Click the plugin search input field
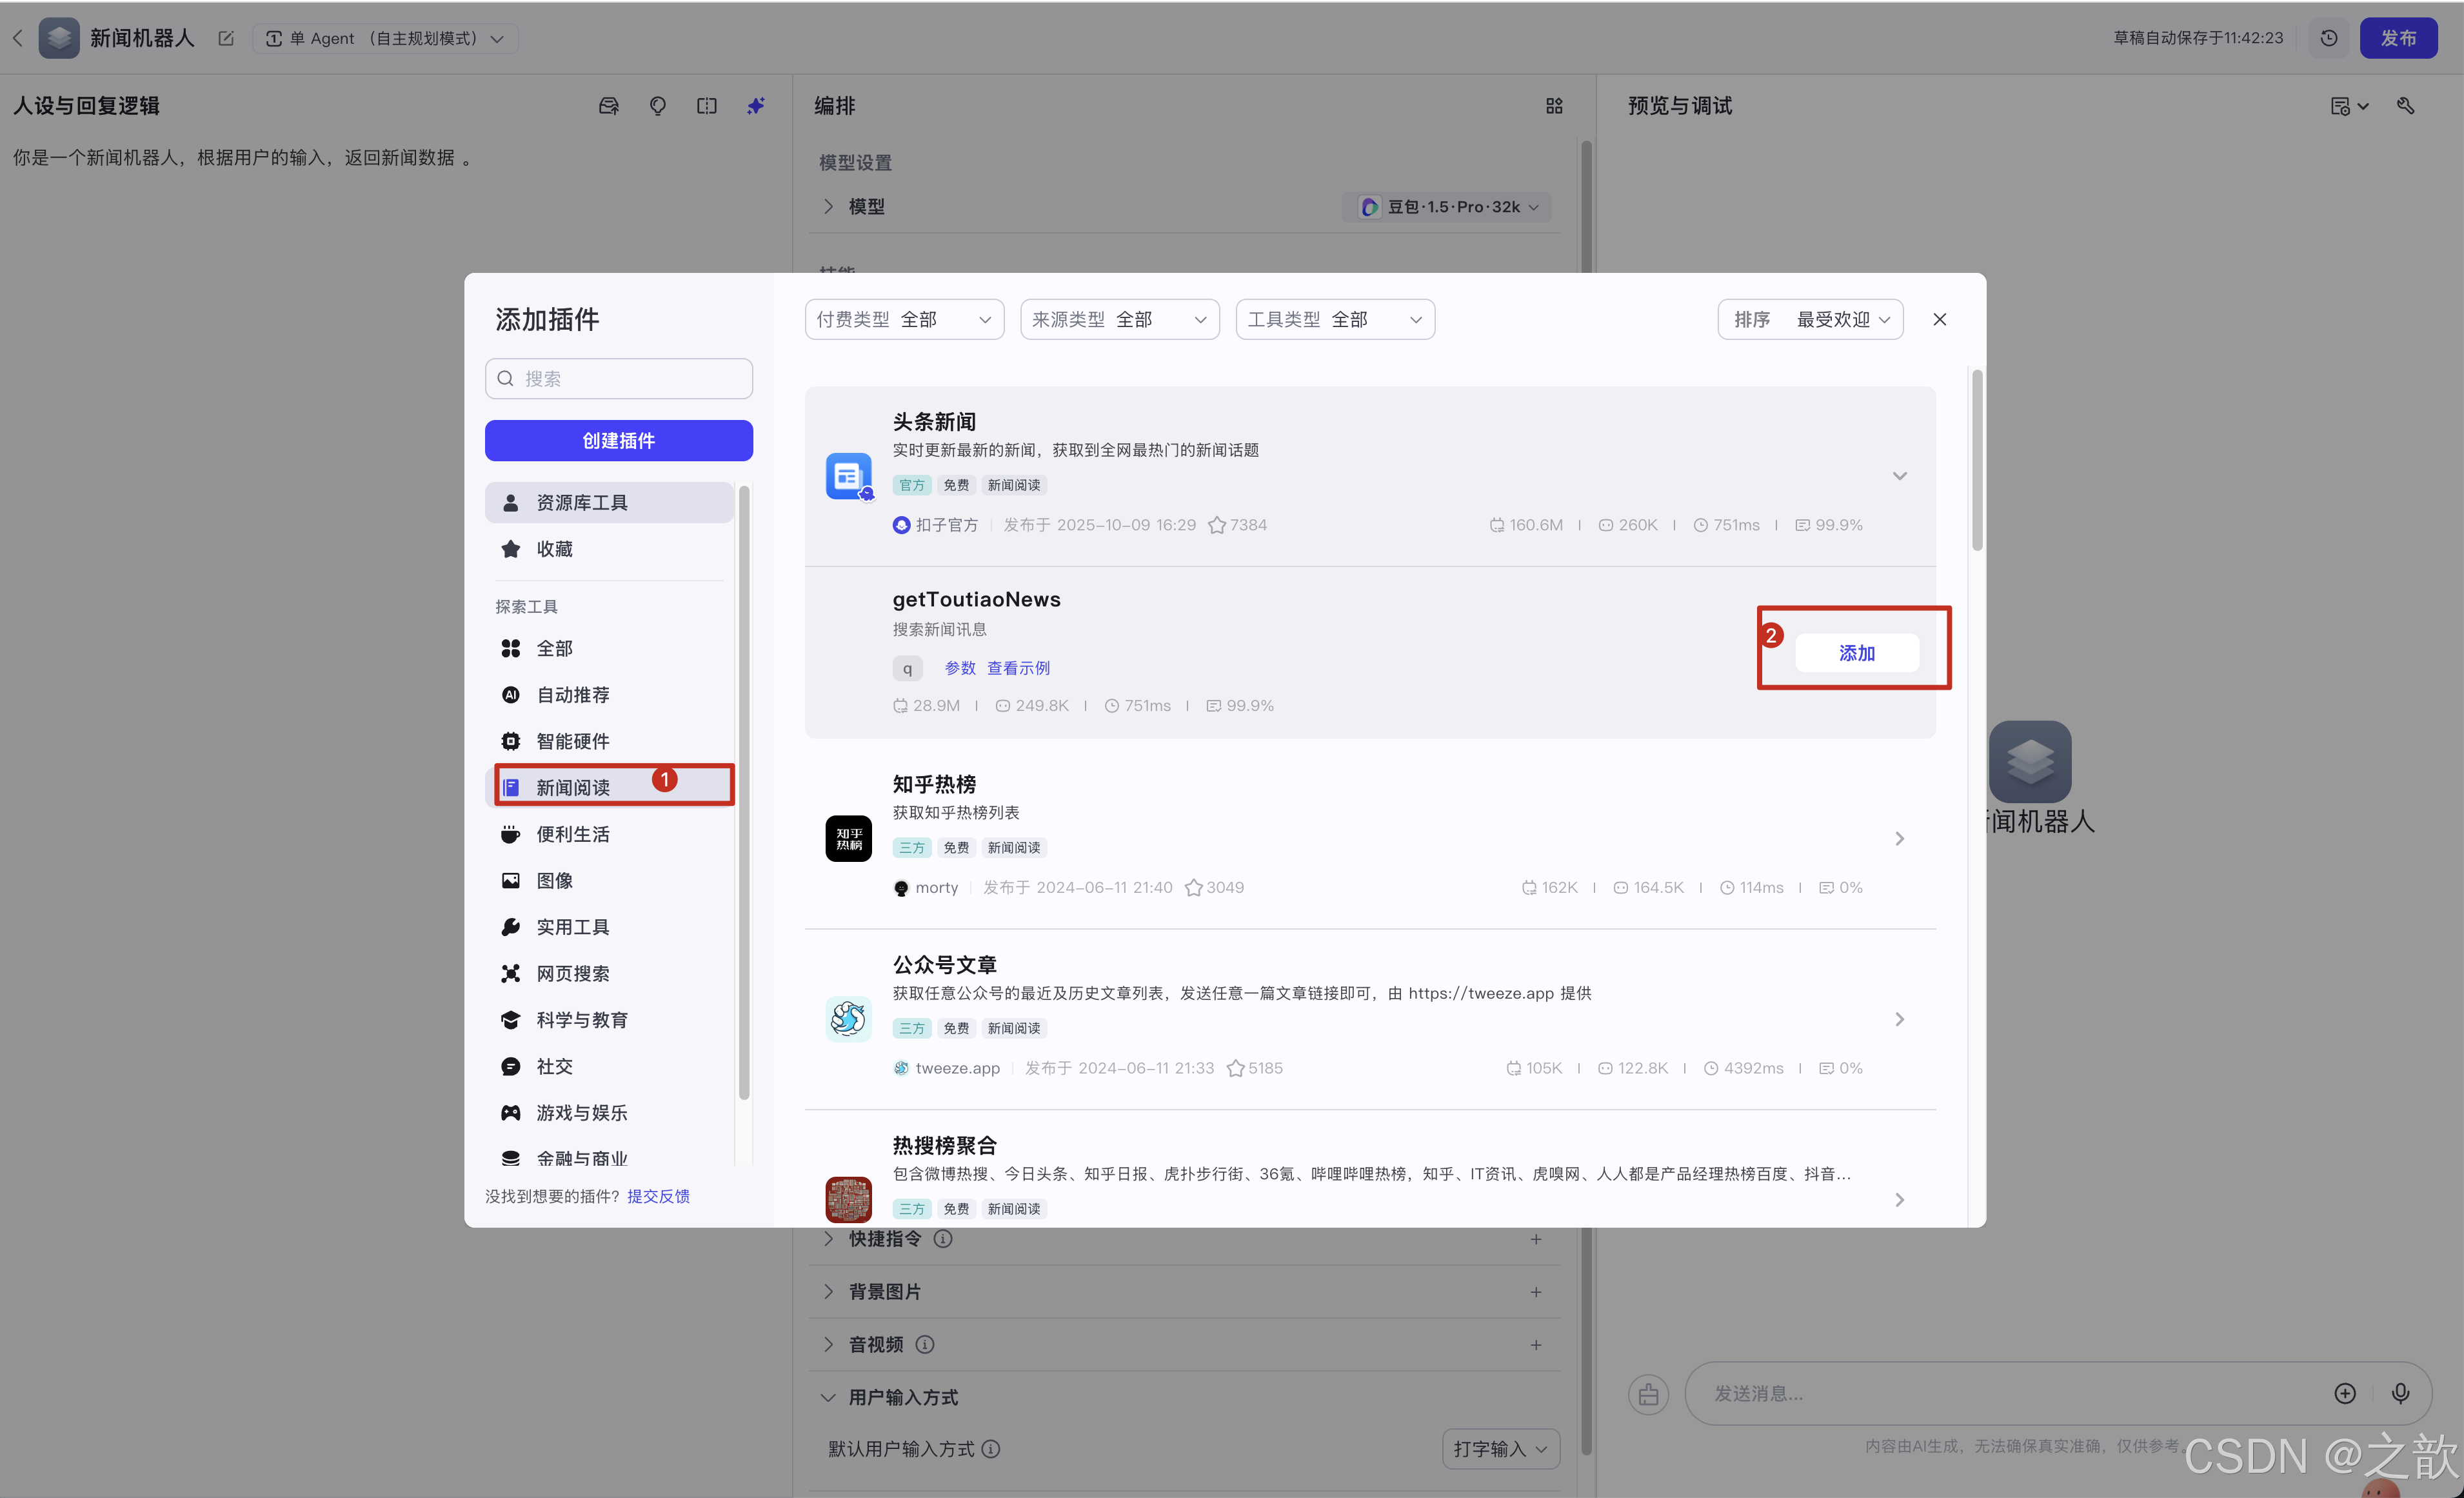The width and height of the screenshot is (2464, 1498). coord(618,378)
